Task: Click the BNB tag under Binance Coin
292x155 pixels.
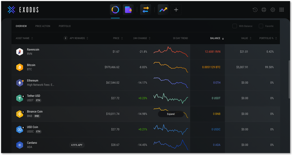Action: coord(37,116)
